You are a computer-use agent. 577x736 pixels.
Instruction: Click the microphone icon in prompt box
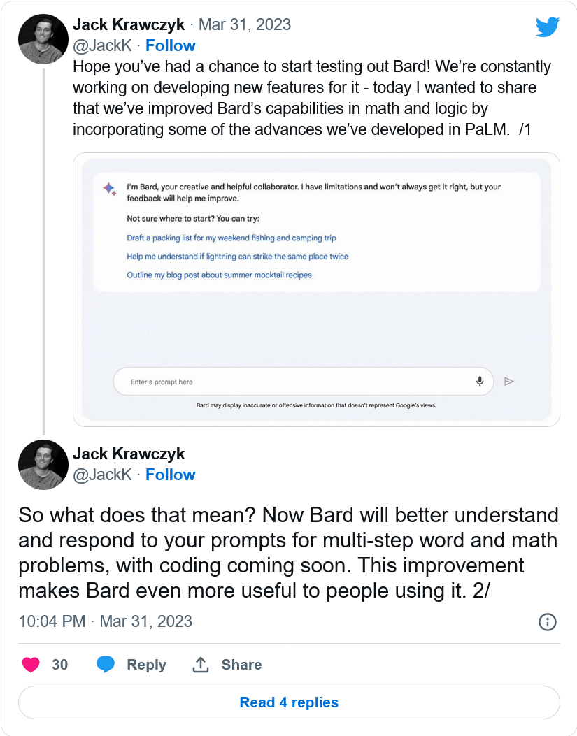click(x=480, y=381)
